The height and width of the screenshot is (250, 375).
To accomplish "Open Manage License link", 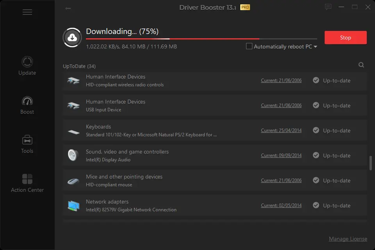I will (x=348, y=239).
